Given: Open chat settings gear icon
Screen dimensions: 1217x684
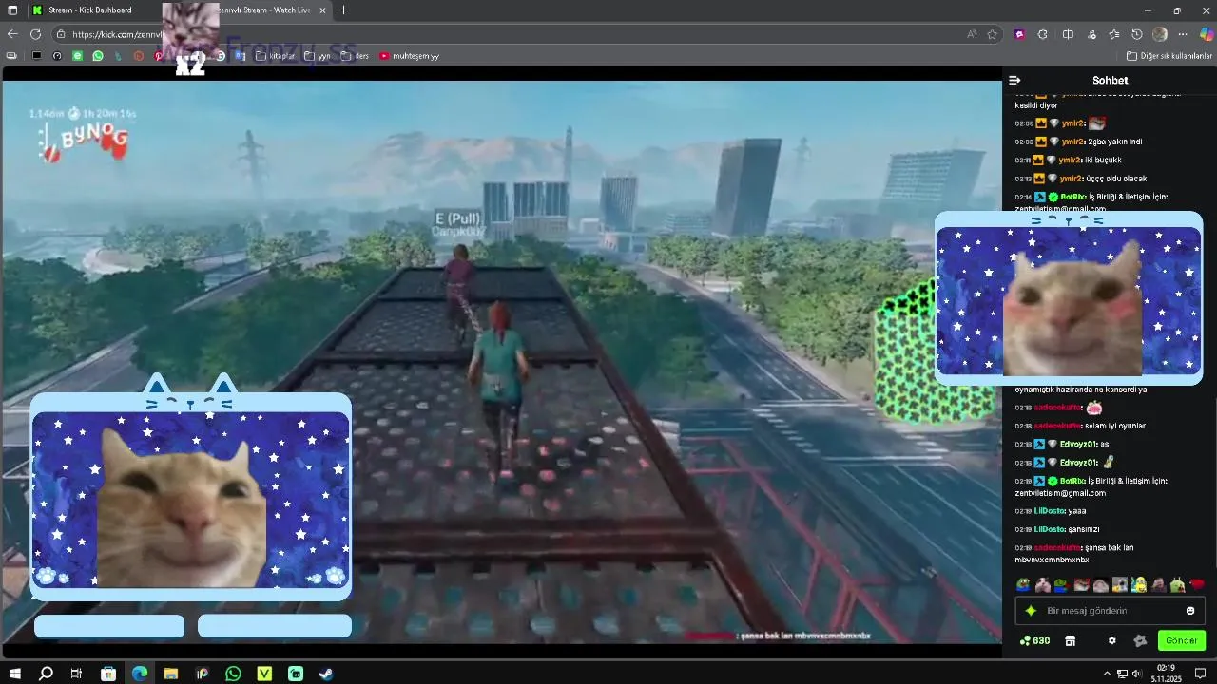Looking at the screenshot, I should [1112, 641].
